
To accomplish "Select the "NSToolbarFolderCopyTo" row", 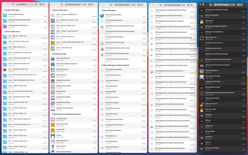I will coord(123,120).
